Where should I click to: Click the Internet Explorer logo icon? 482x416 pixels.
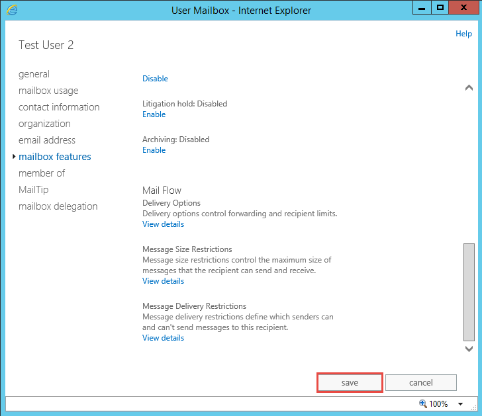pos(12,10)
